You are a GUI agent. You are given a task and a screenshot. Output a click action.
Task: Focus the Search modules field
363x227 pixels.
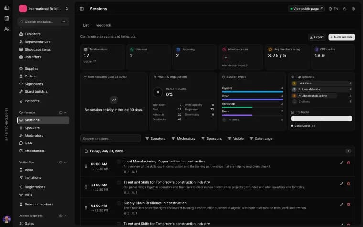coord(43,22)
